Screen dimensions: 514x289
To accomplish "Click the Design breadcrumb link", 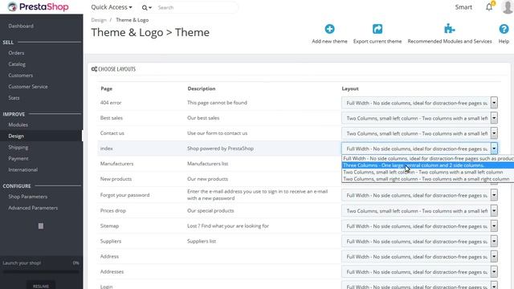I will [99, 20].
